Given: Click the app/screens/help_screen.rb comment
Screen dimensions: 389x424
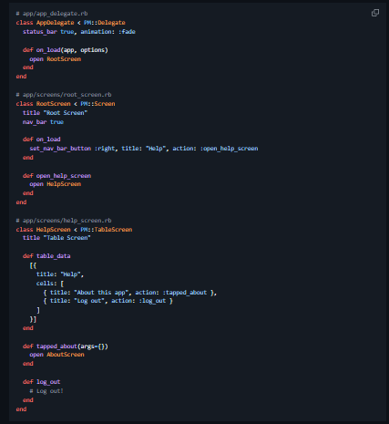Looking at the screenshot, I should [64, 221].
